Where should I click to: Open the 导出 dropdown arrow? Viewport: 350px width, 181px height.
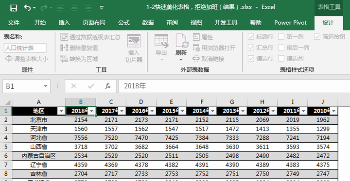[x=161, y=60]
